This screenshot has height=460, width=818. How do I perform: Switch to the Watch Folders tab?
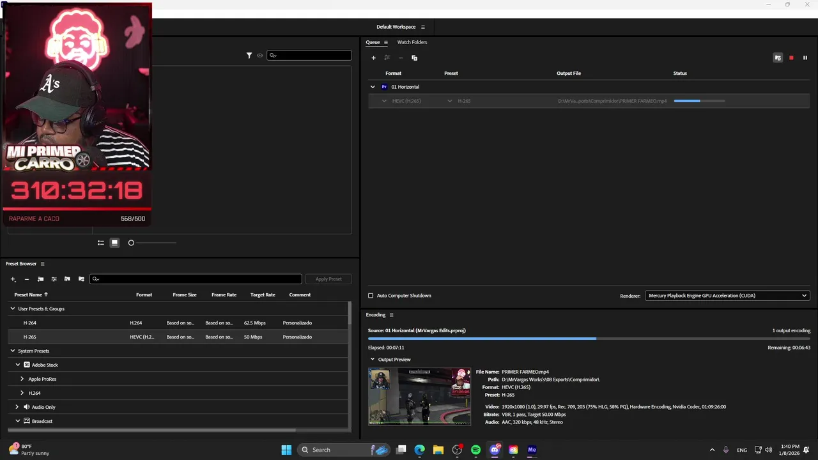(412, 42)
